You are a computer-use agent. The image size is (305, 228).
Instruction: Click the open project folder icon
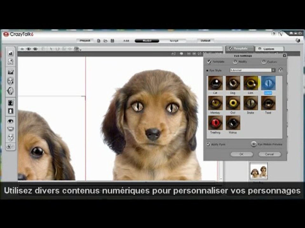pyautogui.click(x=105, y=41)
